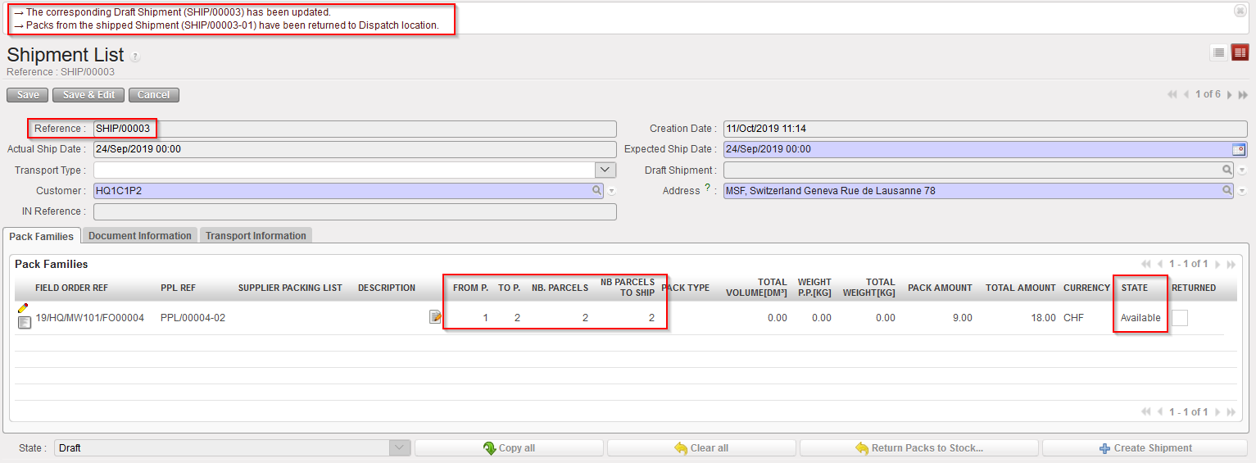
Task: Switch to form view
Action: click(1240, 52)
